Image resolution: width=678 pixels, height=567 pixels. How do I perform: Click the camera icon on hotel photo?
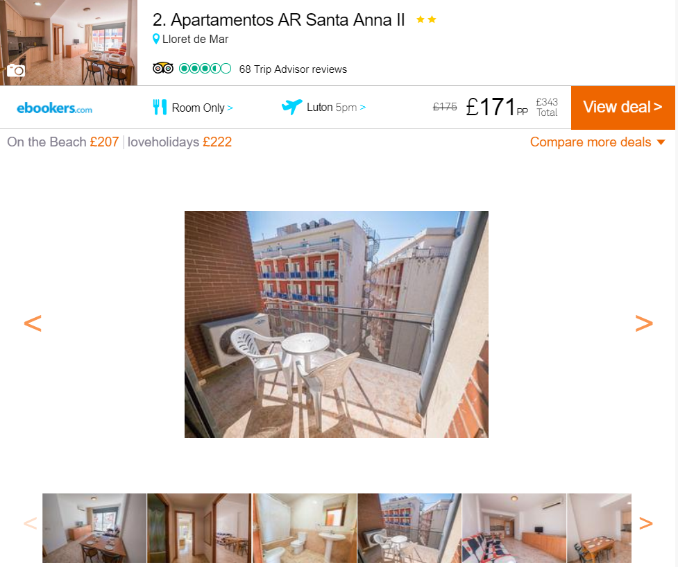[x=17, y=70]
